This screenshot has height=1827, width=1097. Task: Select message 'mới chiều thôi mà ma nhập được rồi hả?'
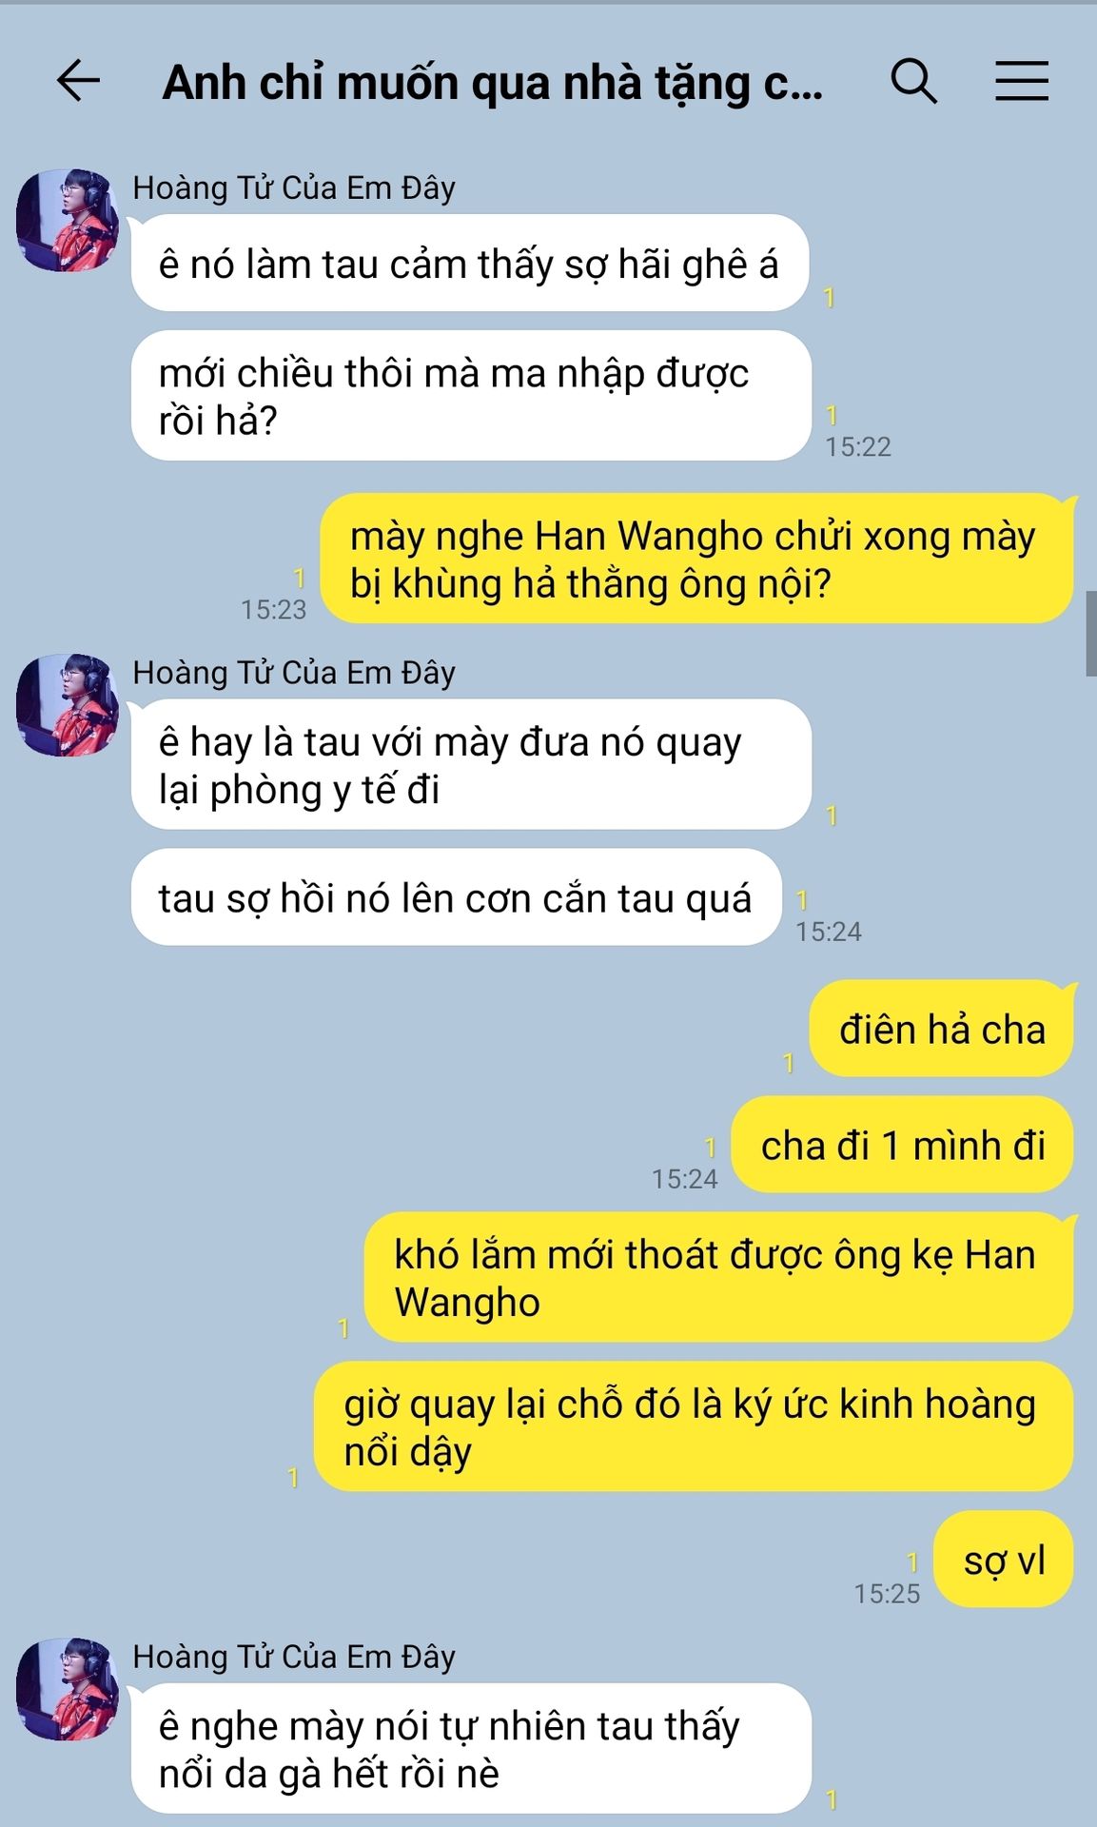click(x=471, y=396)
